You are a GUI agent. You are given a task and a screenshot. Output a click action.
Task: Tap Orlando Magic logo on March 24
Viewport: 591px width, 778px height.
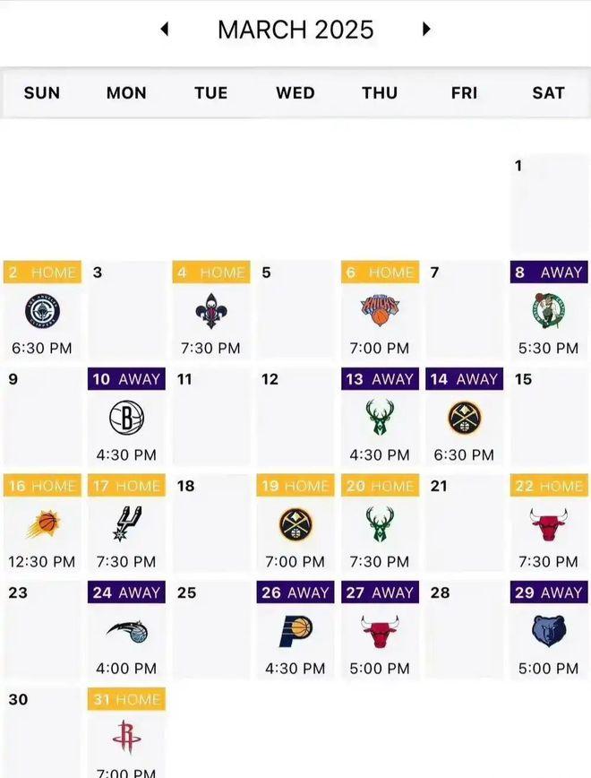(127, 632)
